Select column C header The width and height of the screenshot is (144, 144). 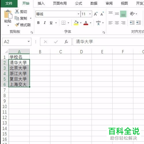pos(61,52)
